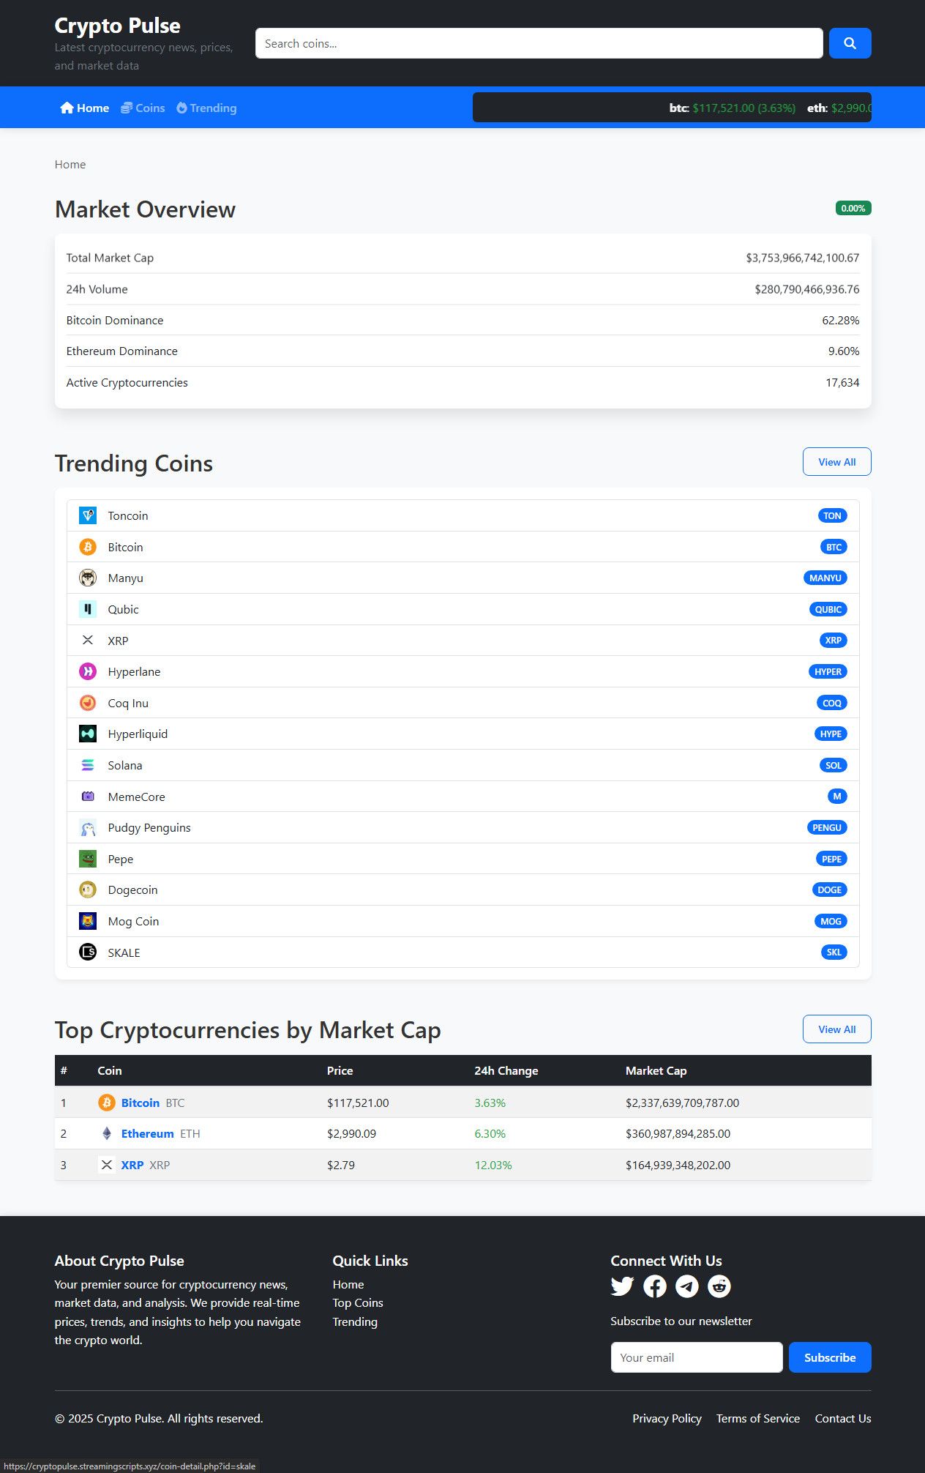Click the Your email newsletter field
Screen dimensions: 925x1473
(x=696, y=1357)
